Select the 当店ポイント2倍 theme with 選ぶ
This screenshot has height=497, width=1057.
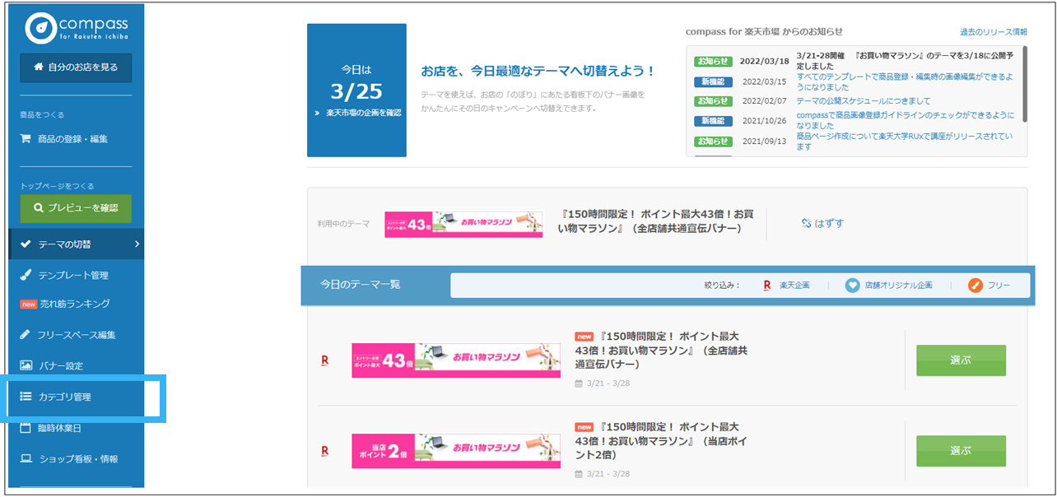[x=961, y=451]
